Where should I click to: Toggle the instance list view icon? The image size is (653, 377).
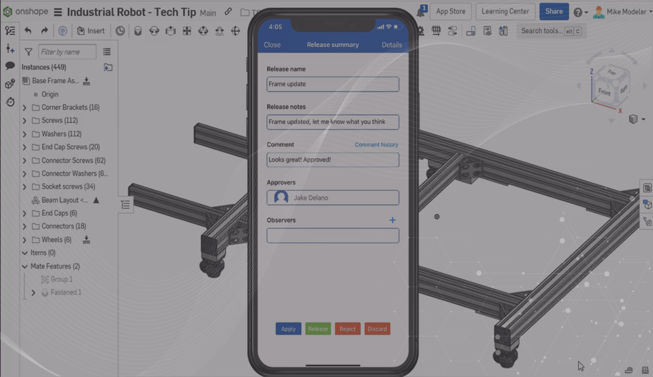click(x=107, y=52)
